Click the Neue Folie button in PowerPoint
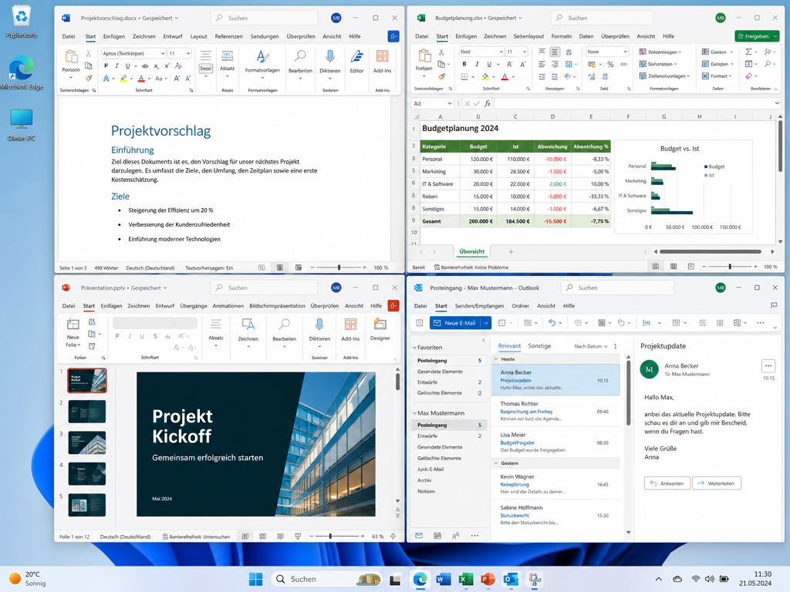The height and width of the screenshot is (592, 790). tap(73, 332)
